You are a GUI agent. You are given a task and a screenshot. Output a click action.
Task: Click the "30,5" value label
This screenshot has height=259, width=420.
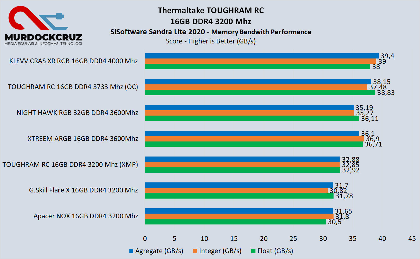335,222
